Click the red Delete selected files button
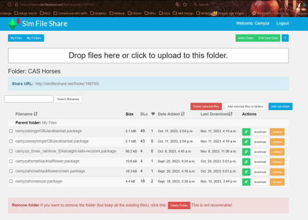This screenshot has height=220, width=308. point(206,107)
